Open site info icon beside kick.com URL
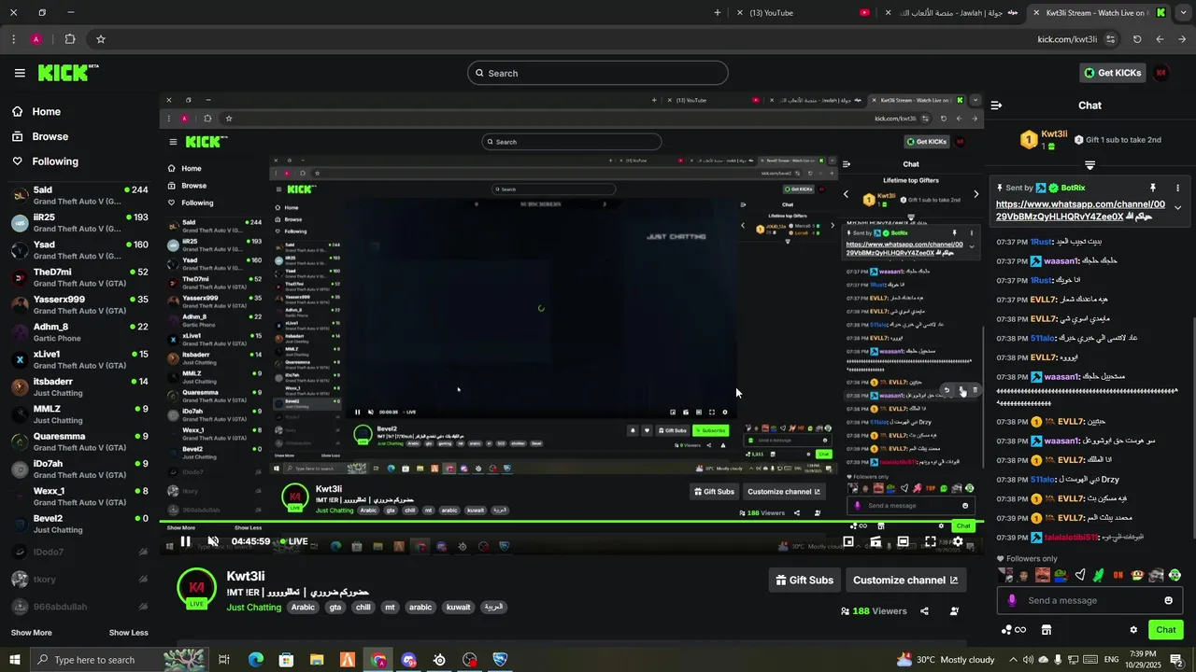 click(x=1110, y=39)
